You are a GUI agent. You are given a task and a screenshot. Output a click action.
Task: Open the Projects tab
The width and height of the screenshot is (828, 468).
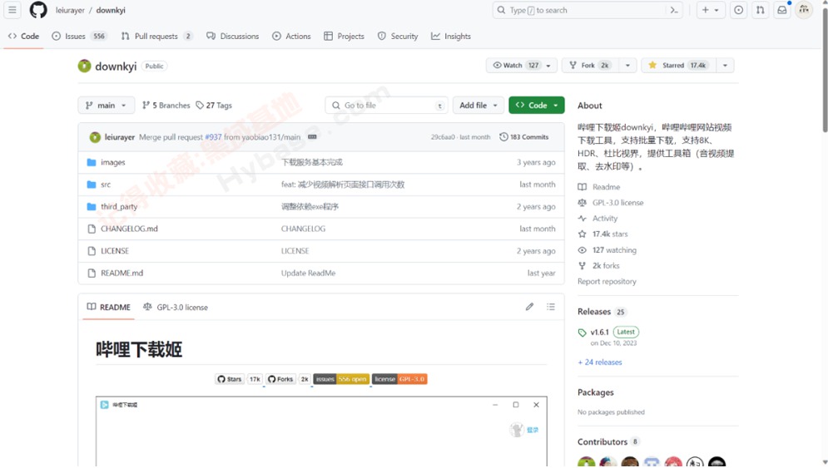(344, 37)
